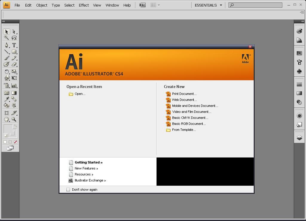The image size is (306, 221).
Task: Click the Fill color box in toolbox
Action: (8, 129)
